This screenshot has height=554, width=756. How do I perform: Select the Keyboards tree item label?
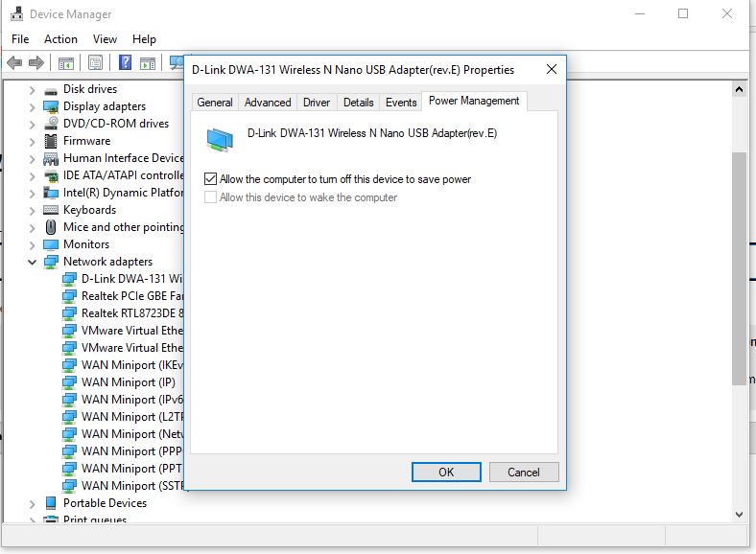pos(89,210)
